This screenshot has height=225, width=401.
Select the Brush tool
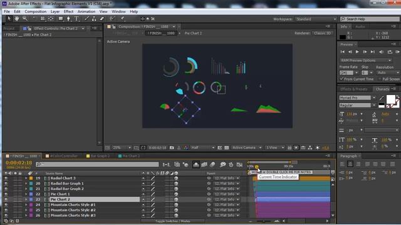(x=87, y=19)
